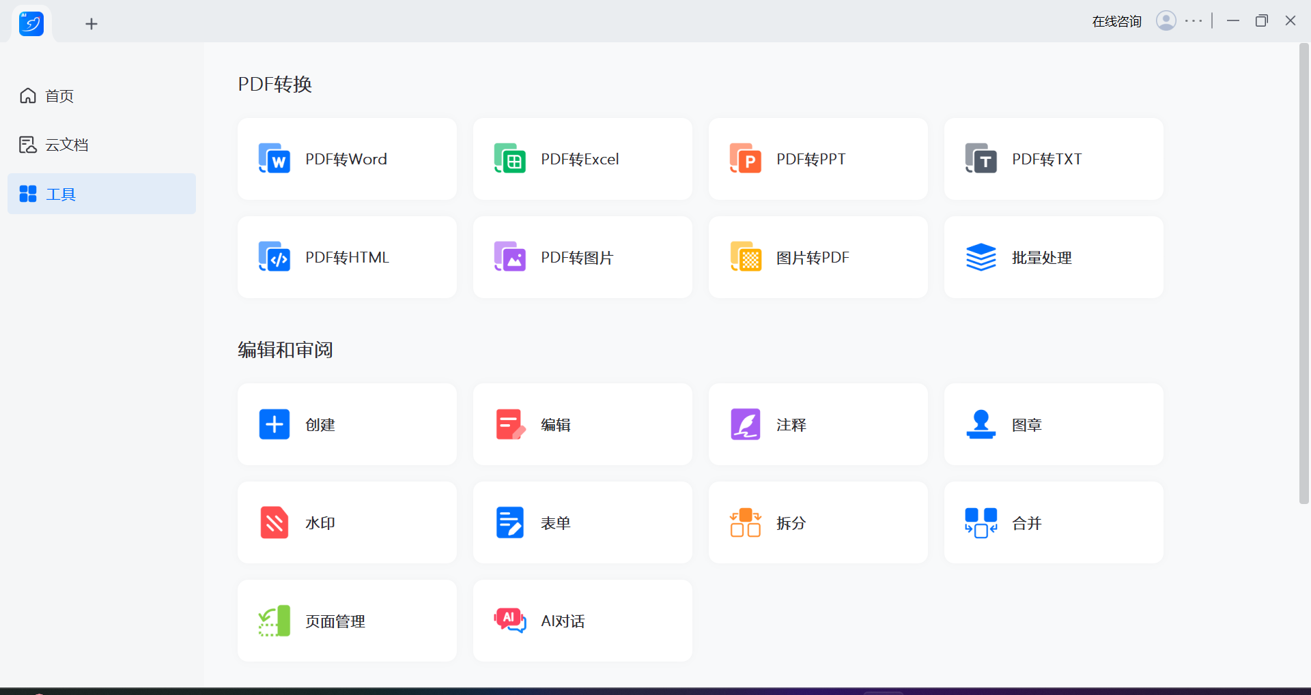Viewport: 1311px width, 695px height.
Task: Click the PDF转Excel green icon
Action: click(510, 159)
